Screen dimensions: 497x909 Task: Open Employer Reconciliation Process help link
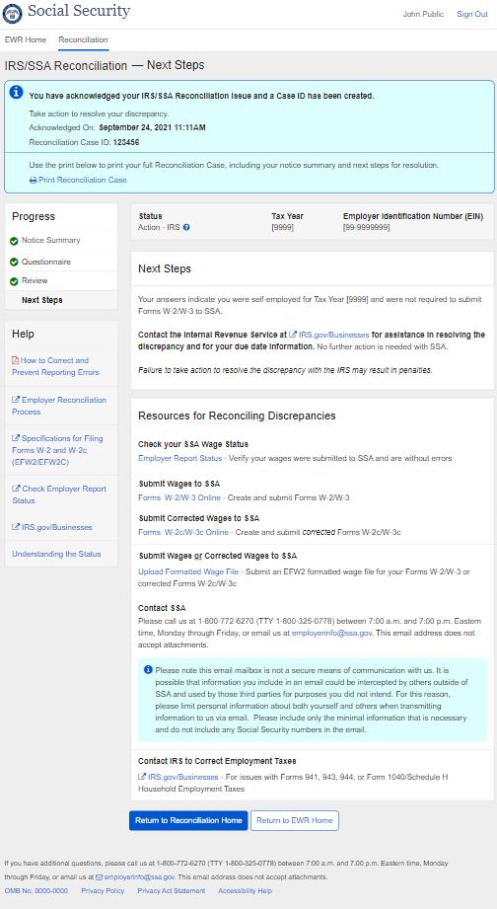tap(59, 406)
